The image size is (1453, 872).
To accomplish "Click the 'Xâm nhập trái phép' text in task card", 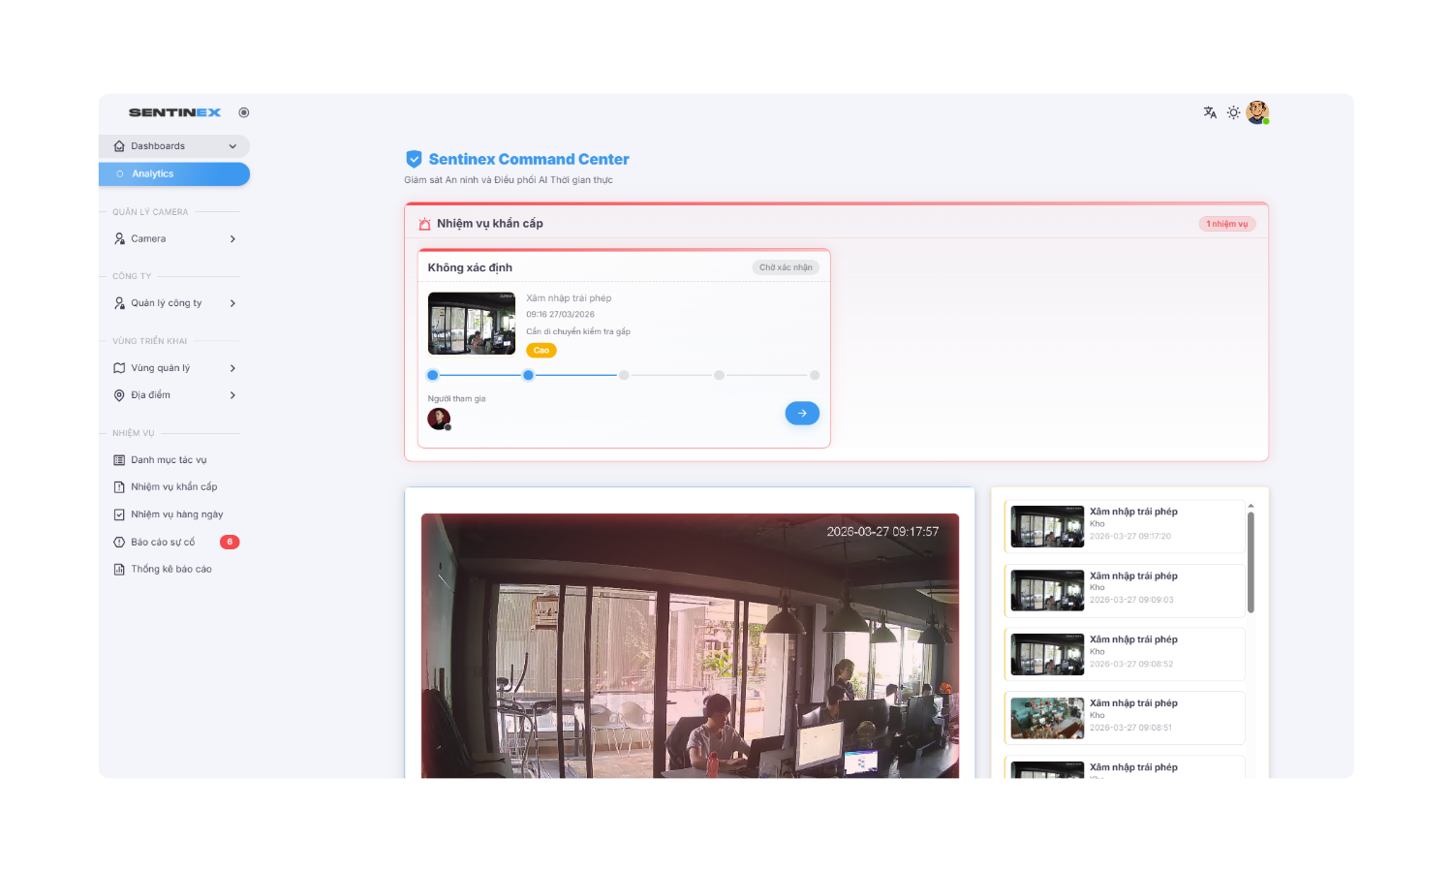I will [569, 298].
